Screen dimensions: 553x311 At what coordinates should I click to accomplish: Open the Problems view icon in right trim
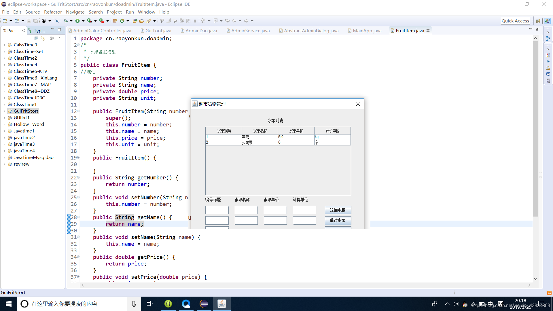[548, 55]
